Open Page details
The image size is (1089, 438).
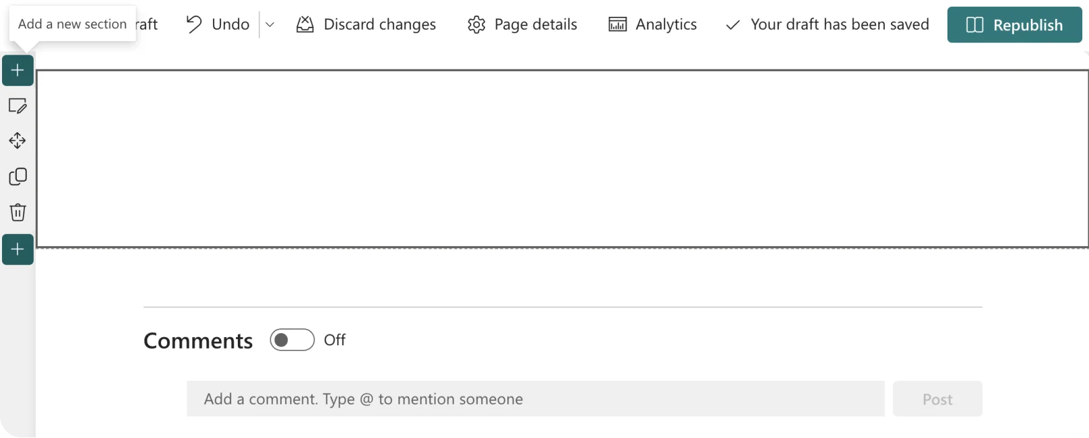pos(522,25)
